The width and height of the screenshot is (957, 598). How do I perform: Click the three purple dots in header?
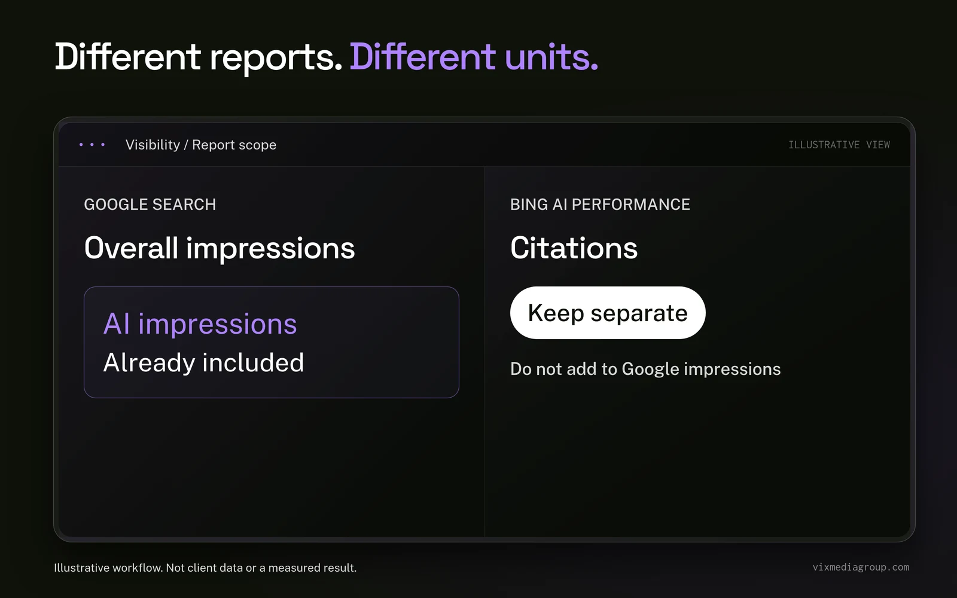click(x=92, y=145)
